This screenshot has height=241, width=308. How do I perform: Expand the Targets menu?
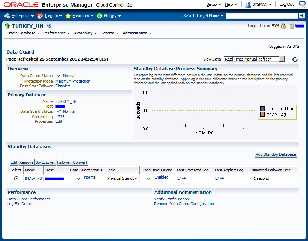[53, 16]
